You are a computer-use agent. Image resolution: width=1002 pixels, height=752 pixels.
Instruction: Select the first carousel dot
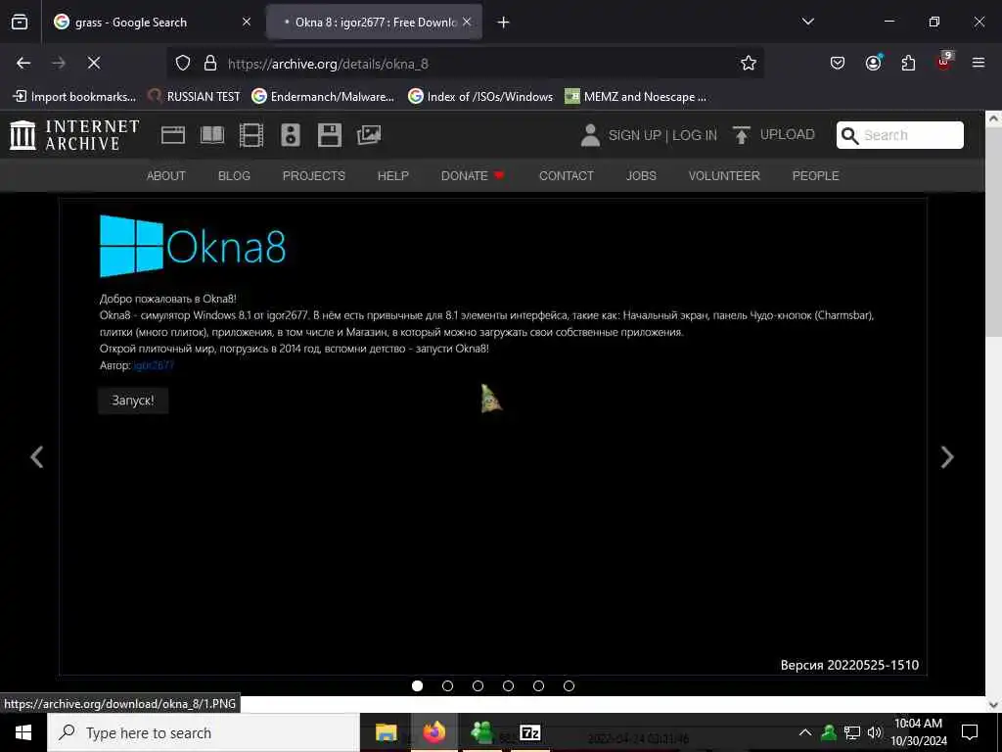(x=417, y=685)
